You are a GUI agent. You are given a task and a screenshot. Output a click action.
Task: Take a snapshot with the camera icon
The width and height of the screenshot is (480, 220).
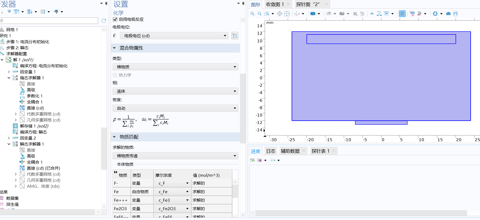[448, 14]
